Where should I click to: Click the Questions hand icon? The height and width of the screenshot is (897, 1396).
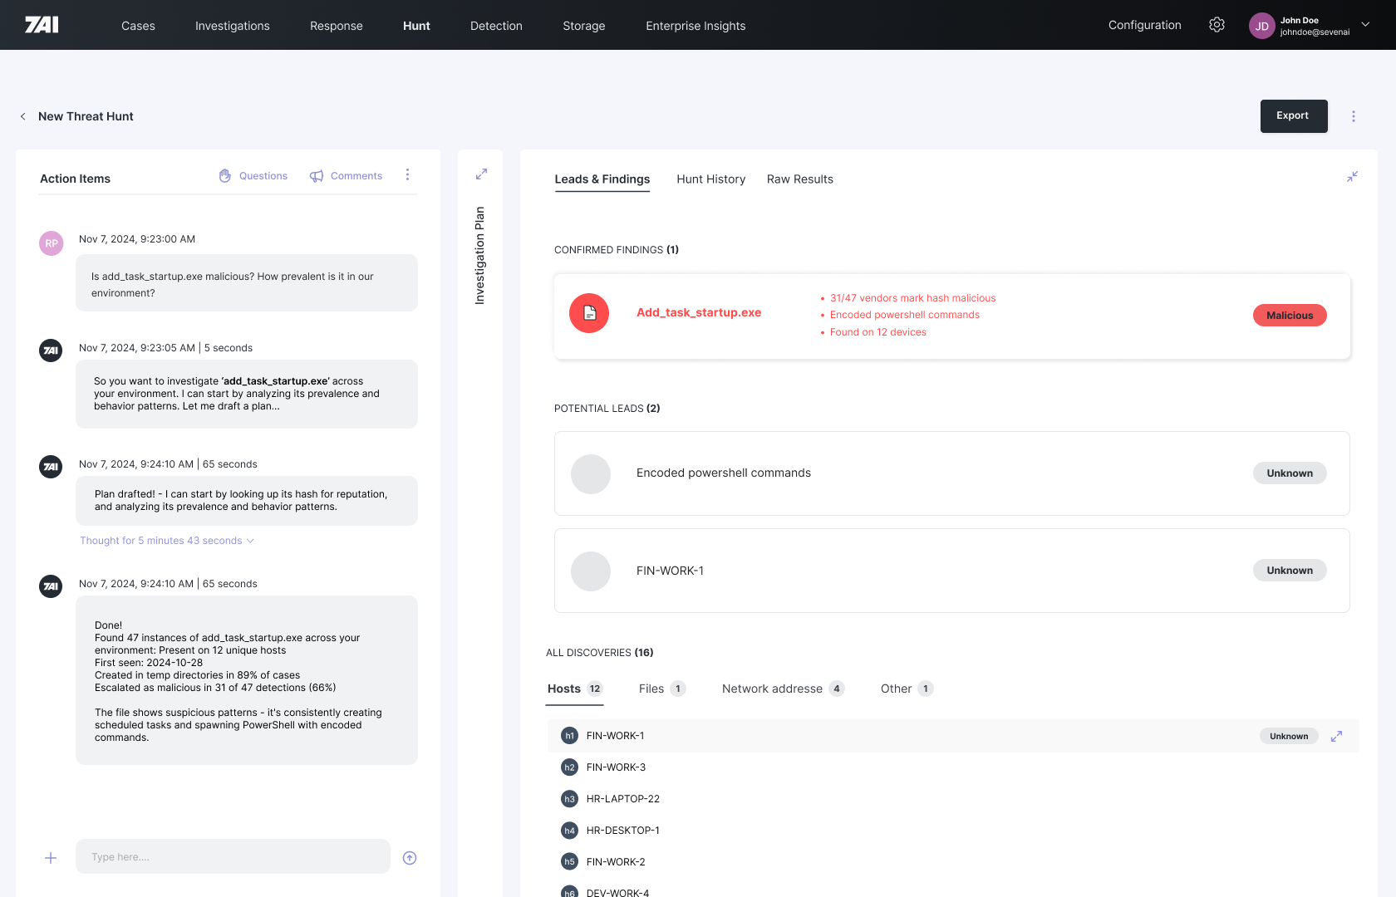225,176
